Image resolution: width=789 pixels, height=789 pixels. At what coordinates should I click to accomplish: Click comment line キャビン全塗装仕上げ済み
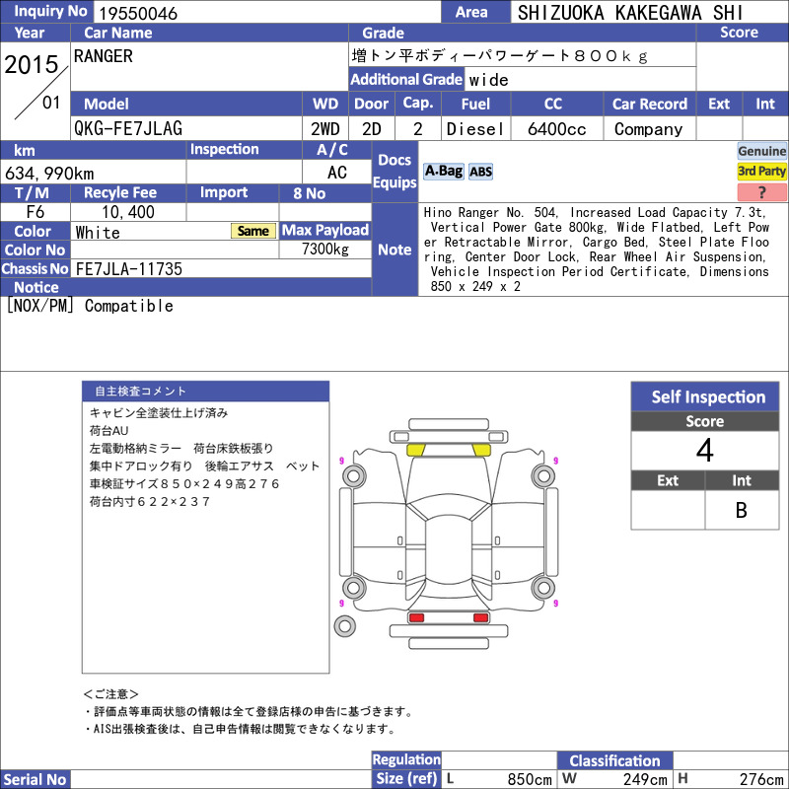click(x=159, y=413)
